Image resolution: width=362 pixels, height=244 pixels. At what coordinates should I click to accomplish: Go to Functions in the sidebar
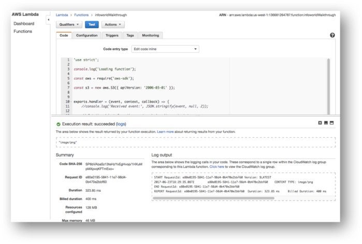[x=23, y=31]
